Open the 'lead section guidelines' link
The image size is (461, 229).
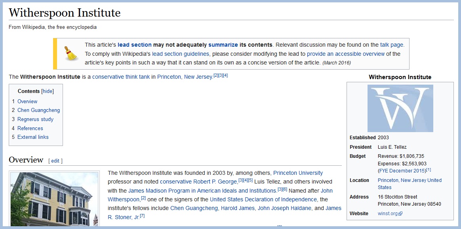[x=181, y=54]
